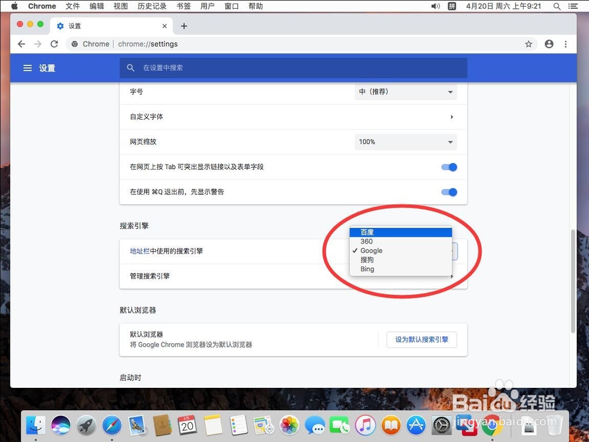The image size is (589, 442).
Task: Click the Apple logo menu
Action: click(x=14, y=6)
